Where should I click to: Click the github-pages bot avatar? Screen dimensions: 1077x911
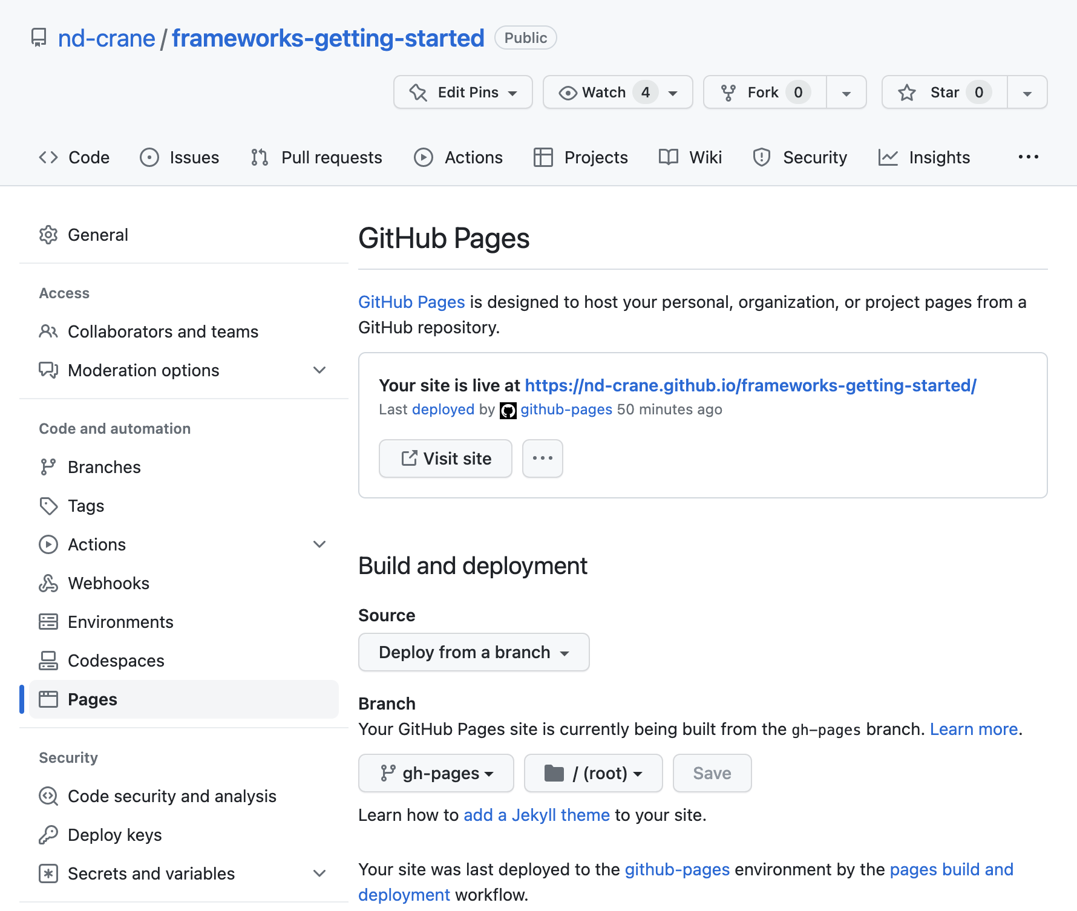click(508, 410)
